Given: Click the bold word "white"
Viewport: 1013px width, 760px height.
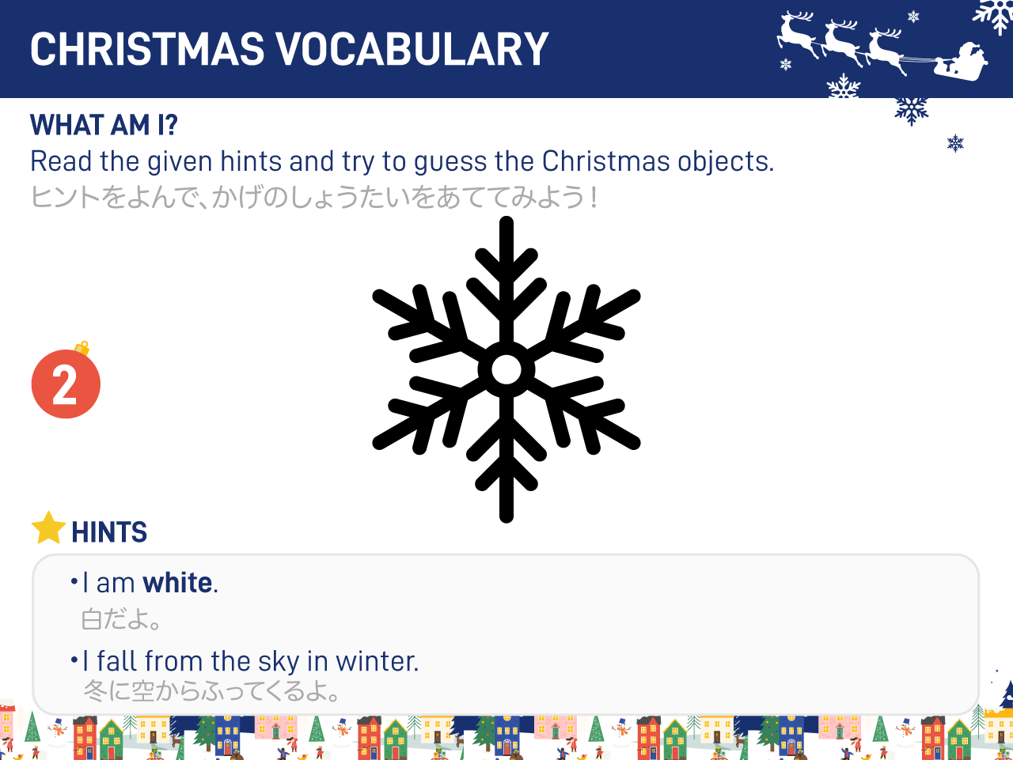Looking at the screenshot, I should (x=178, y=583).
